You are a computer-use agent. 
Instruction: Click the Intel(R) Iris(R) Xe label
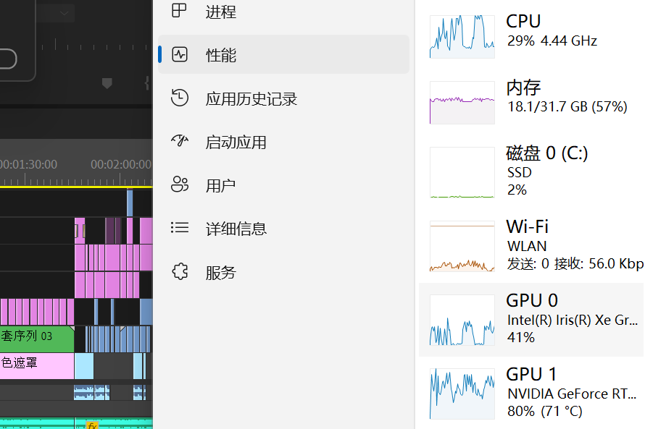click(573, 320)
